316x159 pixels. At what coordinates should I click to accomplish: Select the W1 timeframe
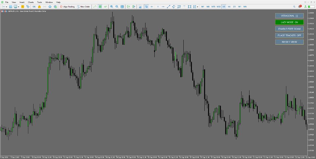240,7
